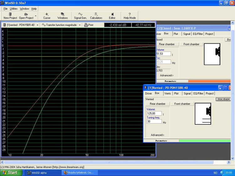Expand Advanced options in Vented window
The height and width of the screenshot is (176, 235).
pos(158,135)
